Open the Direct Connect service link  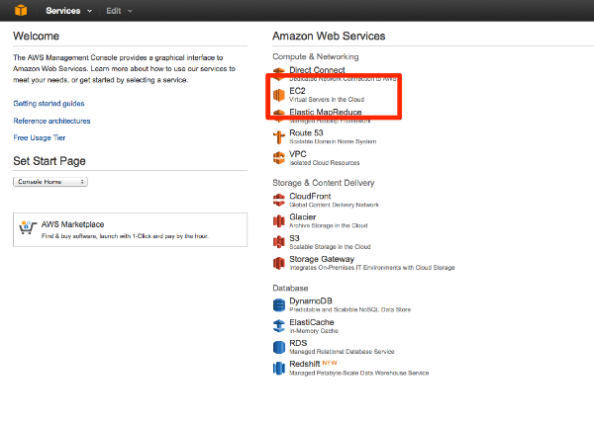coord(317,70)
